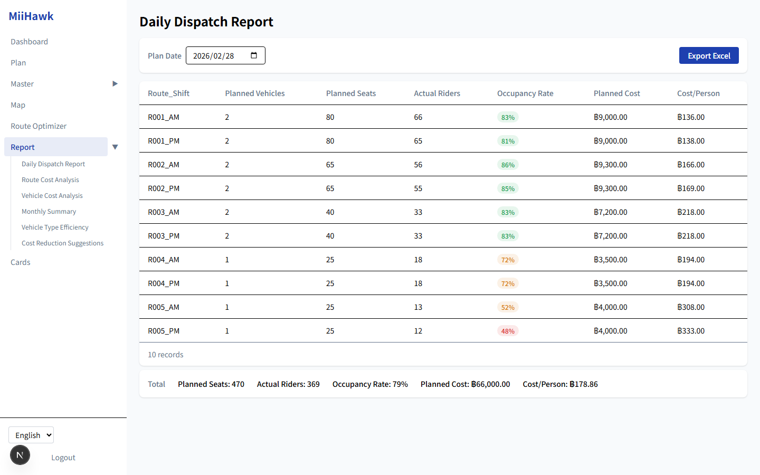The height and width of the screenshot is (475, 760).
Task: Click the 48% occupancy badge for R005_PM
Action: pos(508,331)
